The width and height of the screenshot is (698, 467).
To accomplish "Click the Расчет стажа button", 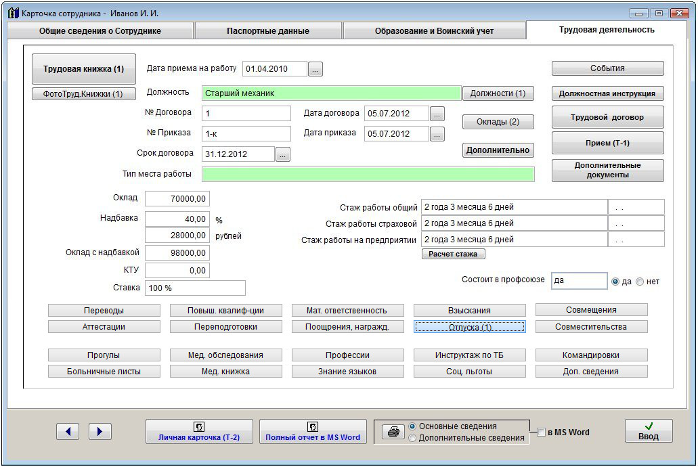I will (453, 254).
